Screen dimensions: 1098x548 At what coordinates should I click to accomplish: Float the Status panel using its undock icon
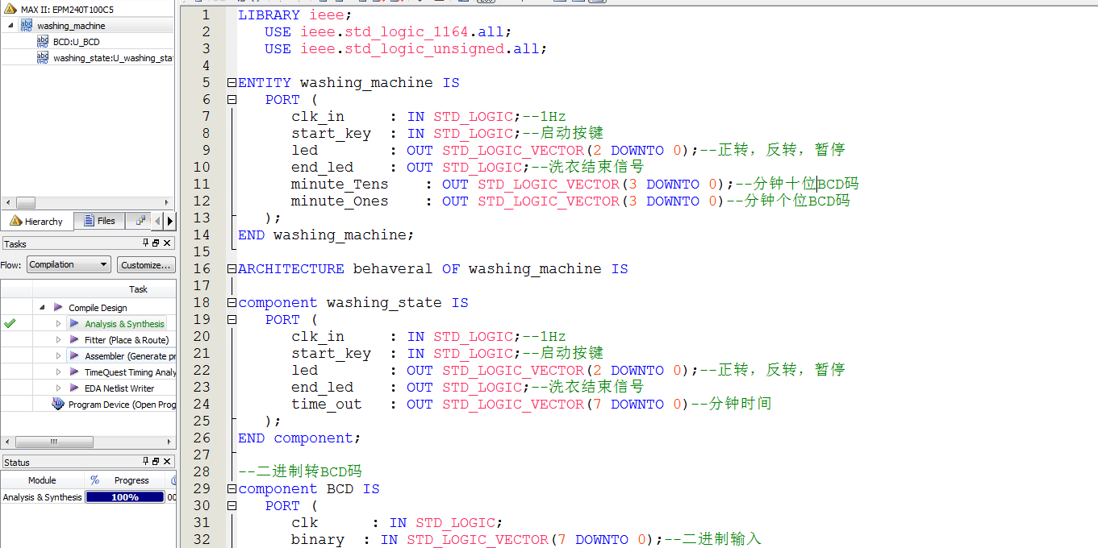click(x=157, y=462)
